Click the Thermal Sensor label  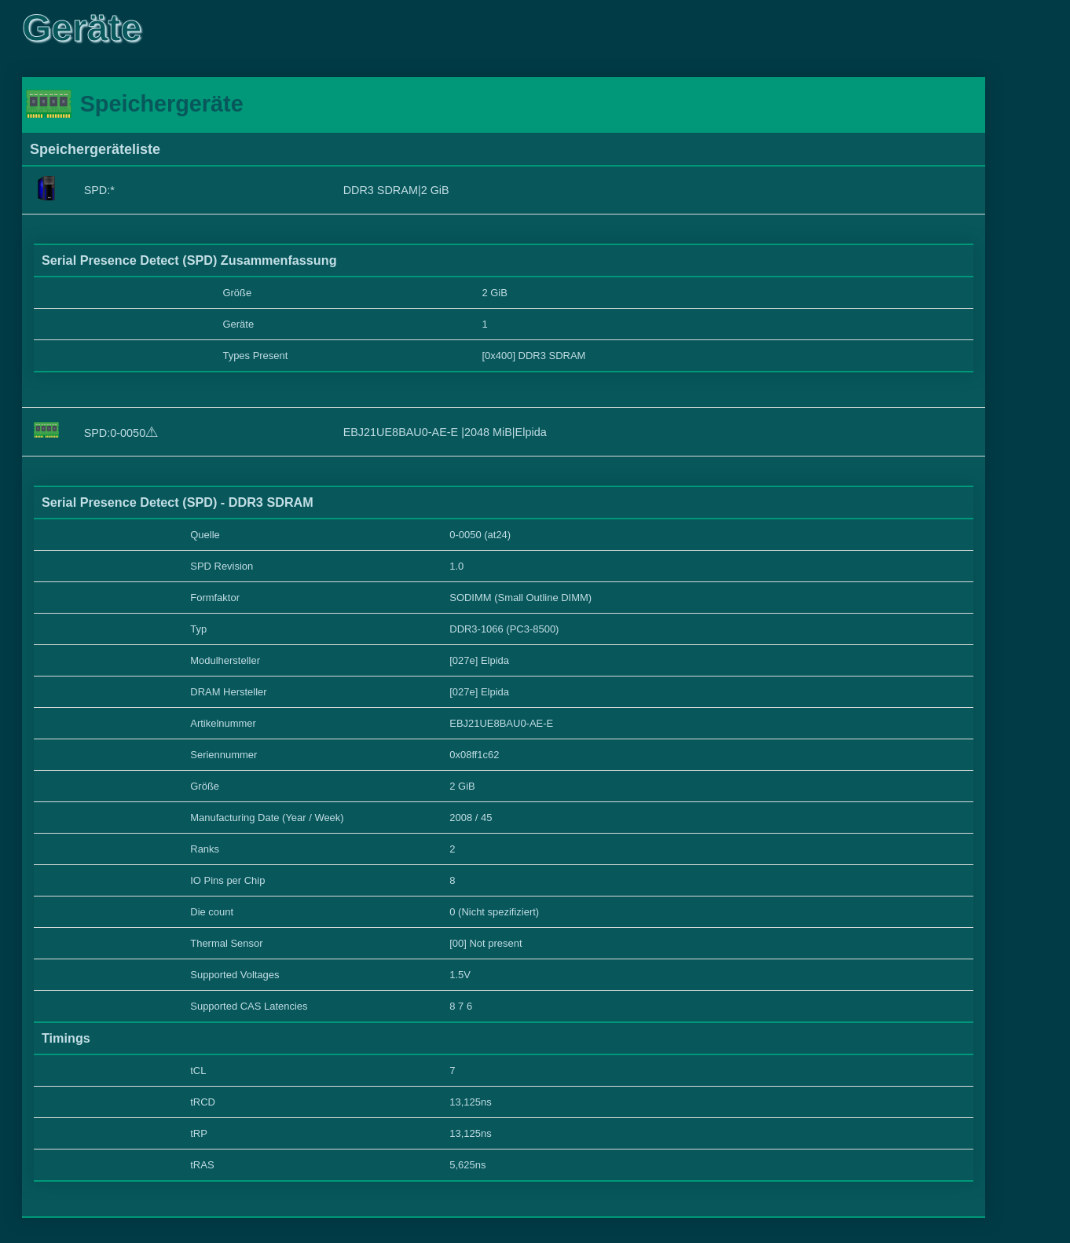pyautogui.click(x=226, y=944)
